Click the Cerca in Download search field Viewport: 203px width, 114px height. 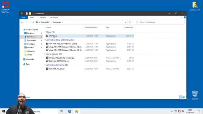coord(159,22)
